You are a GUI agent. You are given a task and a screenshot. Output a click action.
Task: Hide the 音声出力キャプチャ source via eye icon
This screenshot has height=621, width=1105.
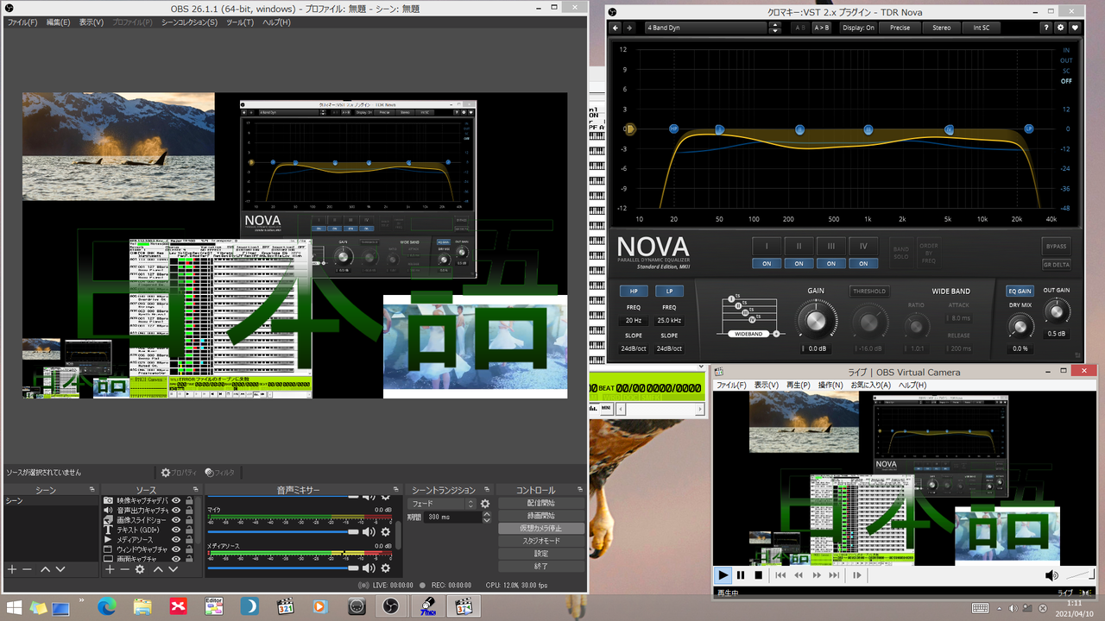tap(176, 510)
